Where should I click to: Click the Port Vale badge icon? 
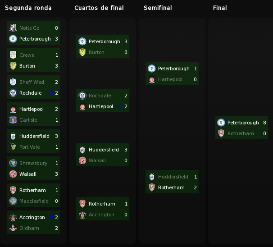point(13,147)
